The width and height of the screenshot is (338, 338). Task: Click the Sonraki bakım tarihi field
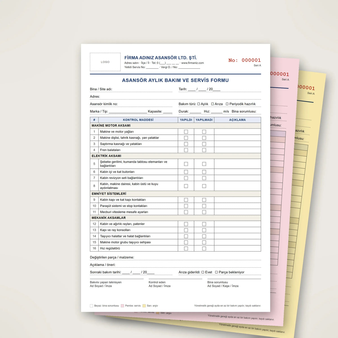click(x=131, y=272)
